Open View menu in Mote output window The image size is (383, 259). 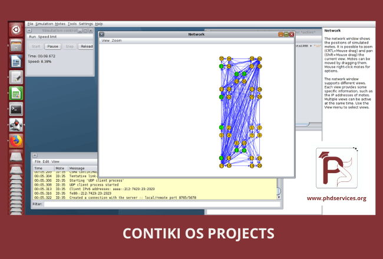pyautogui.click(x=55, y=162)
